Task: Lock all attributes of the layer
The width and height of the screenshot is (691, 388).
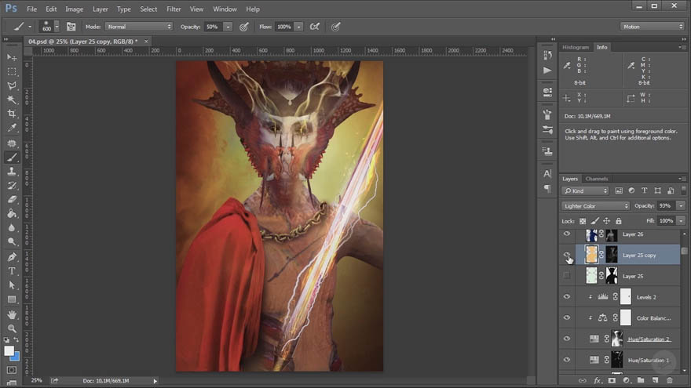Action: 618,221
